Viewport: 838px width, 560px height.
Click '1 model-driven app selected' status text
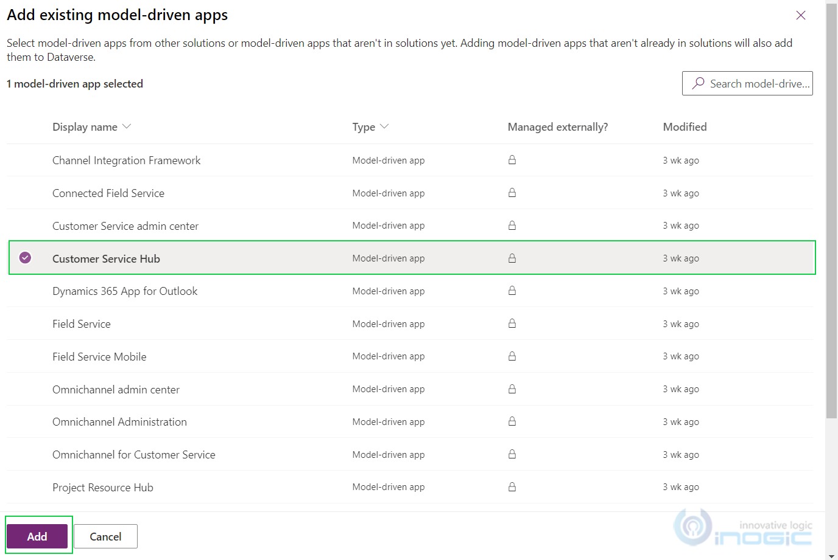coord(75,84)
